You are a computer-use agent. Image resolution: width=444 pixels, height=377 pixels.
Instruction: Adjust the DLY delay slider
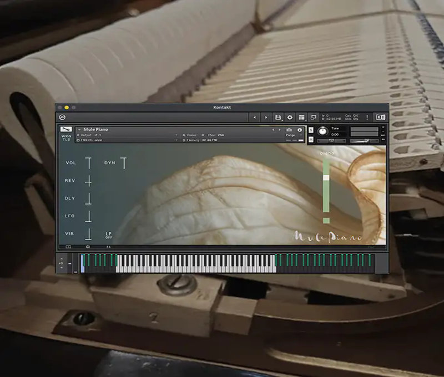point(89,199)
